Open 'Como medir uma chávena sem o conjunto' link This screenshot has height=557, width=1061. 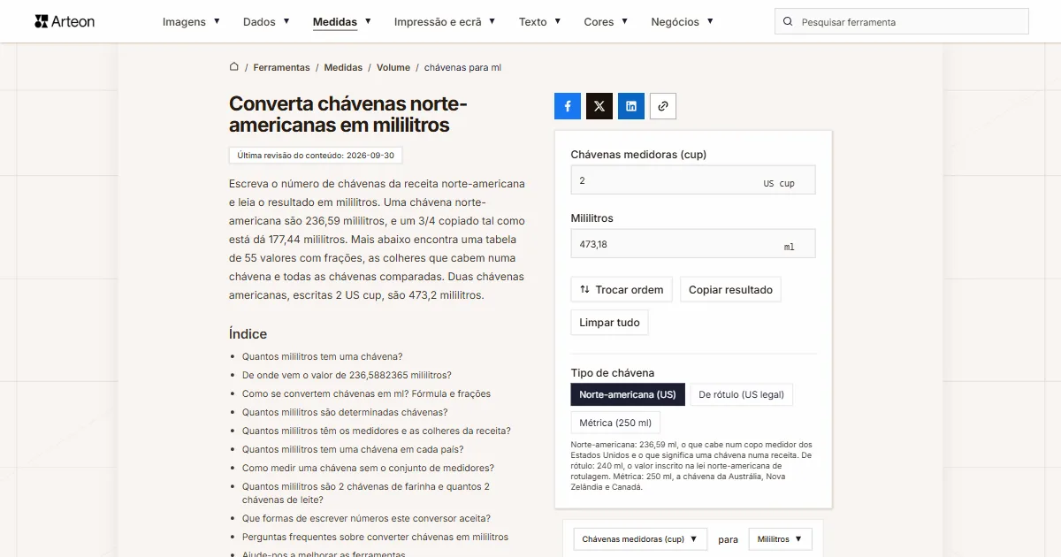(x=368, y=468)
